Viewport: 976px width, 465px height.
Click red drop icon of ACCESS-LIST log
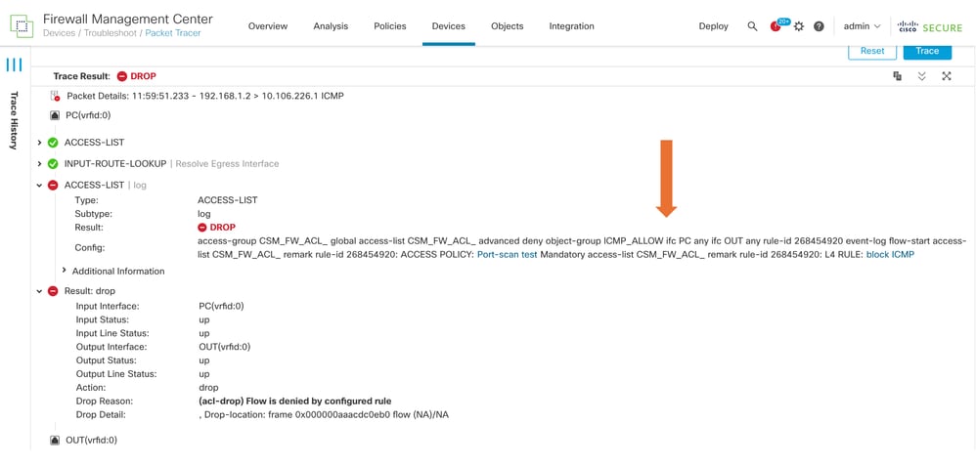coord(53,186)
